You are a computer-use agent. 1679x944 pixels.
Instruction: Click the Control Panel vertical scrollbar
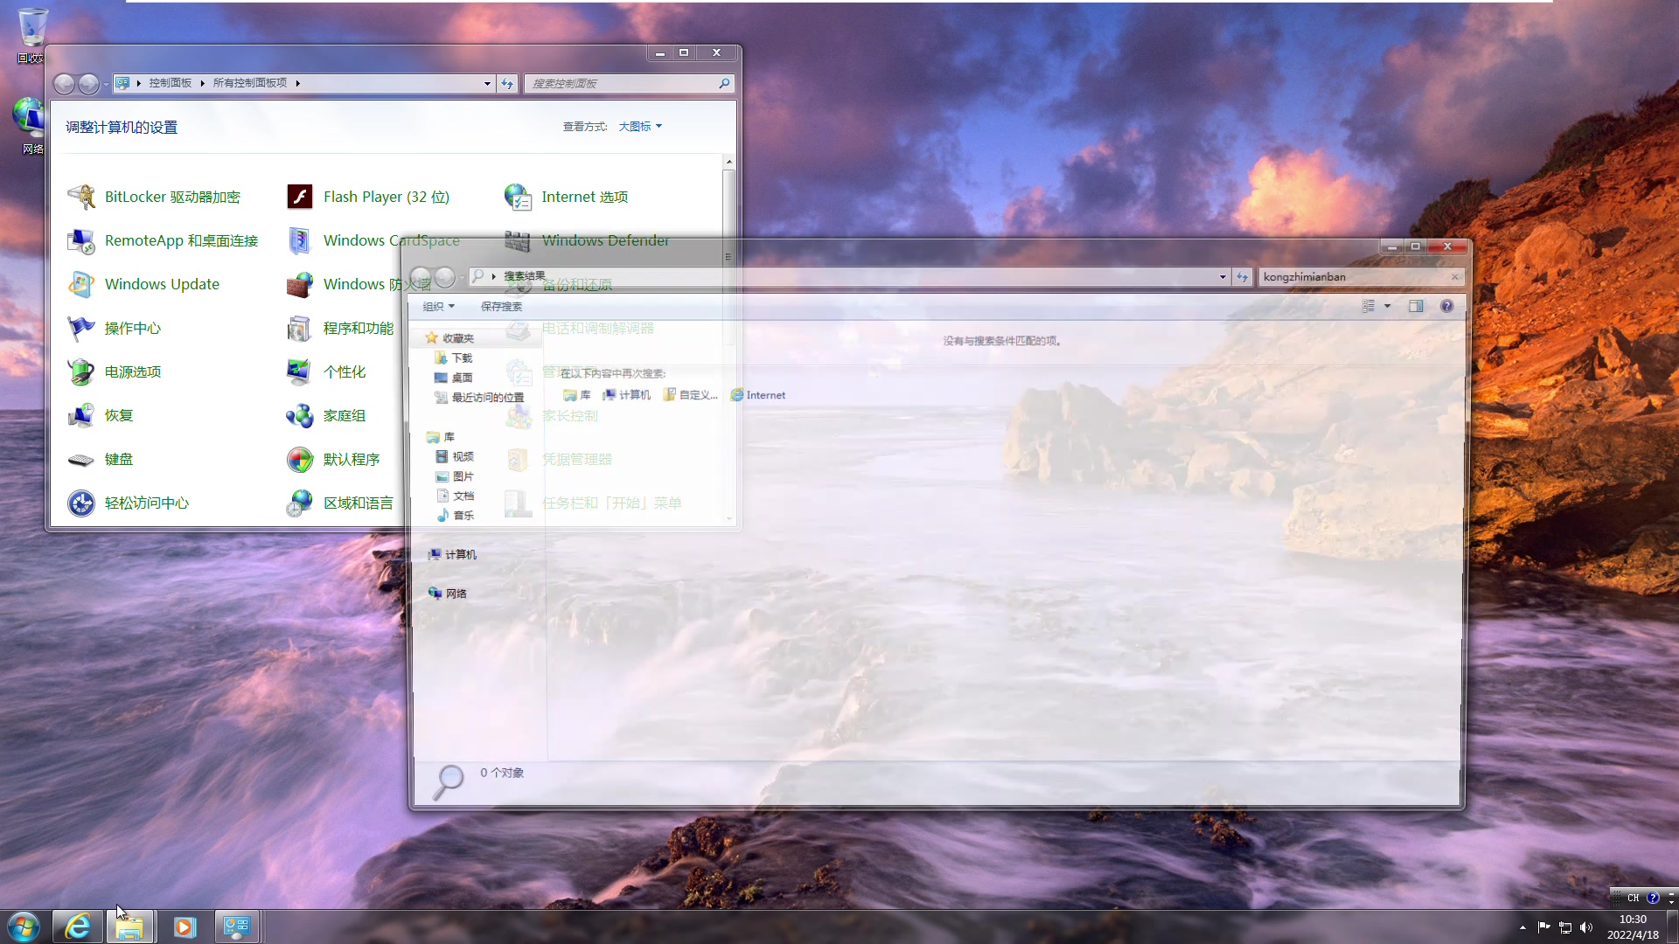(728, 210)
